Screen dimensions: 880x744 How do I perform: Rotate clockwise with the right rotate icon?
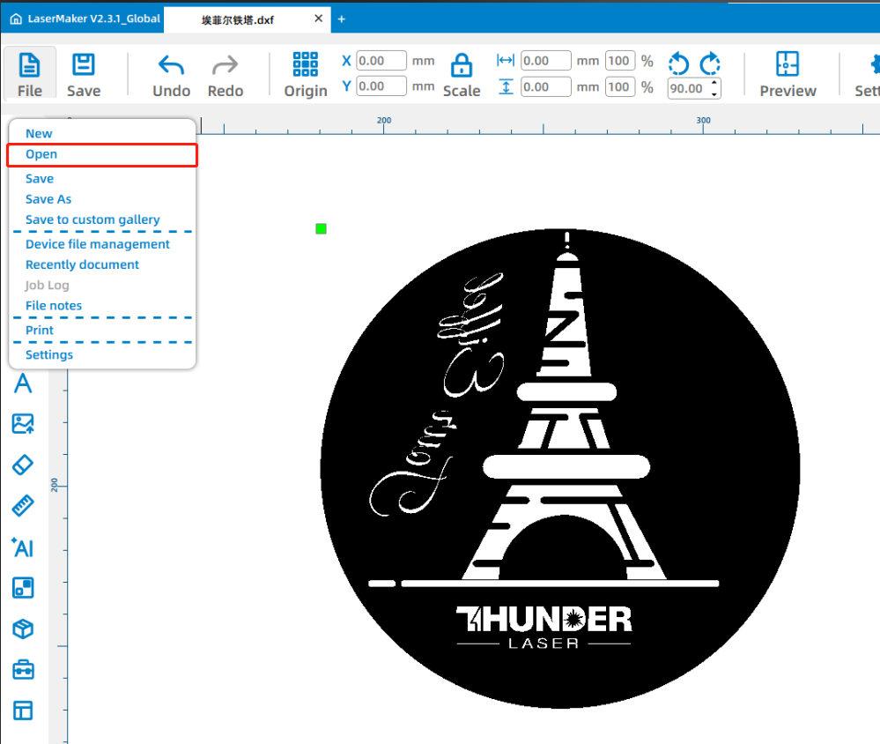point(710,63)
